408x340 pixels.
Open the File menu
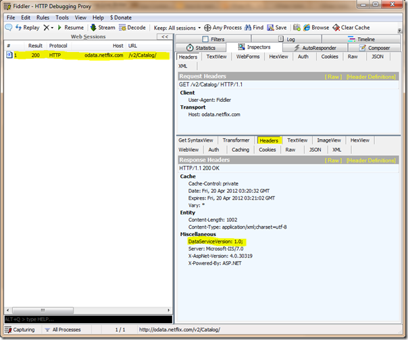[x=11, y=18]
